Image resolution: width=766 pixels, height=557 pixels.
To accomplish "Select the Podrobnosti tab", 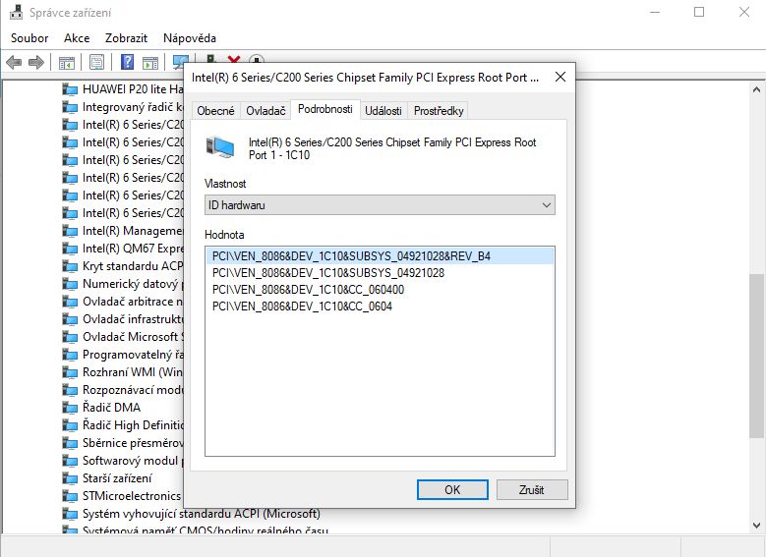I will click(x=324, y=109).
